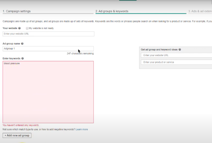The width and height of the screenshot is (212, 143).
Task: Open Enter keywords help icon
Action: click(22, 58)
